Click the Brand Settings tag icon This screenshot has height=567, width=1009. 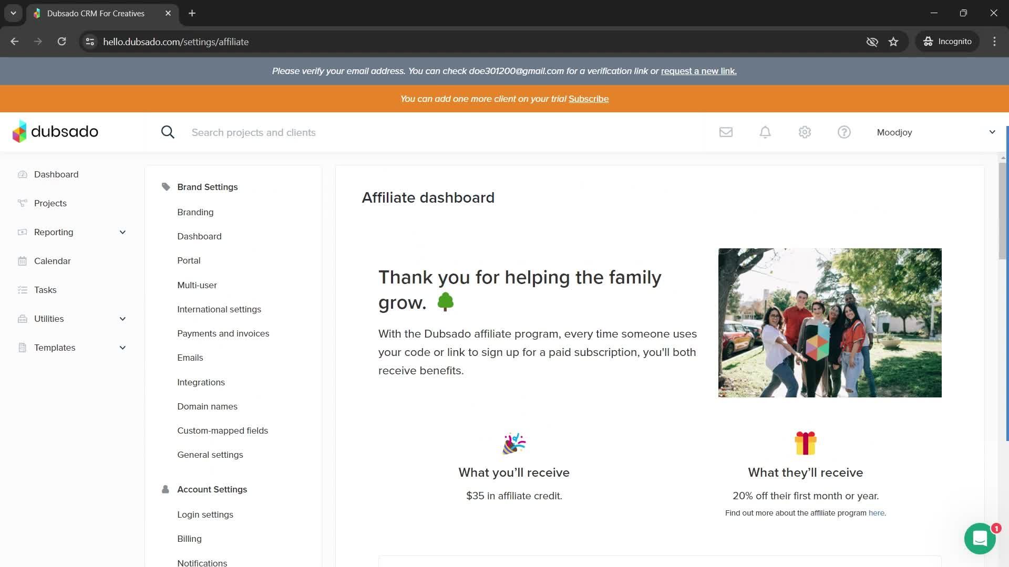click(x=166, y=187)
